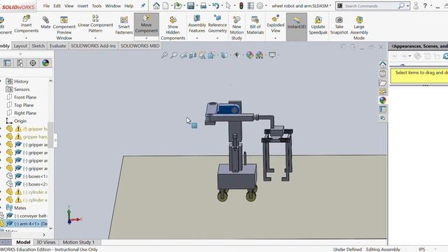Toggle Instant3D mode
The height and width of the screenshot is (252, 448).
tap(297, 27)
